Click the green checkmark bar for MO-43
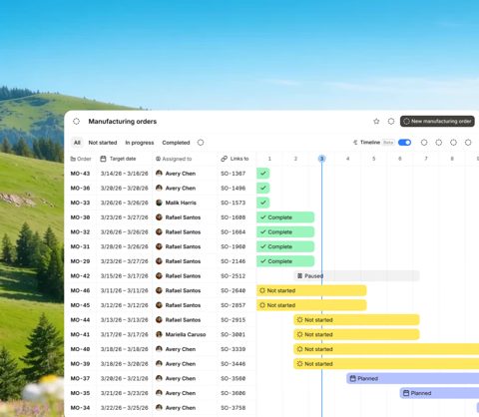This screenshot has width=479, height=417. click(263, 174)
